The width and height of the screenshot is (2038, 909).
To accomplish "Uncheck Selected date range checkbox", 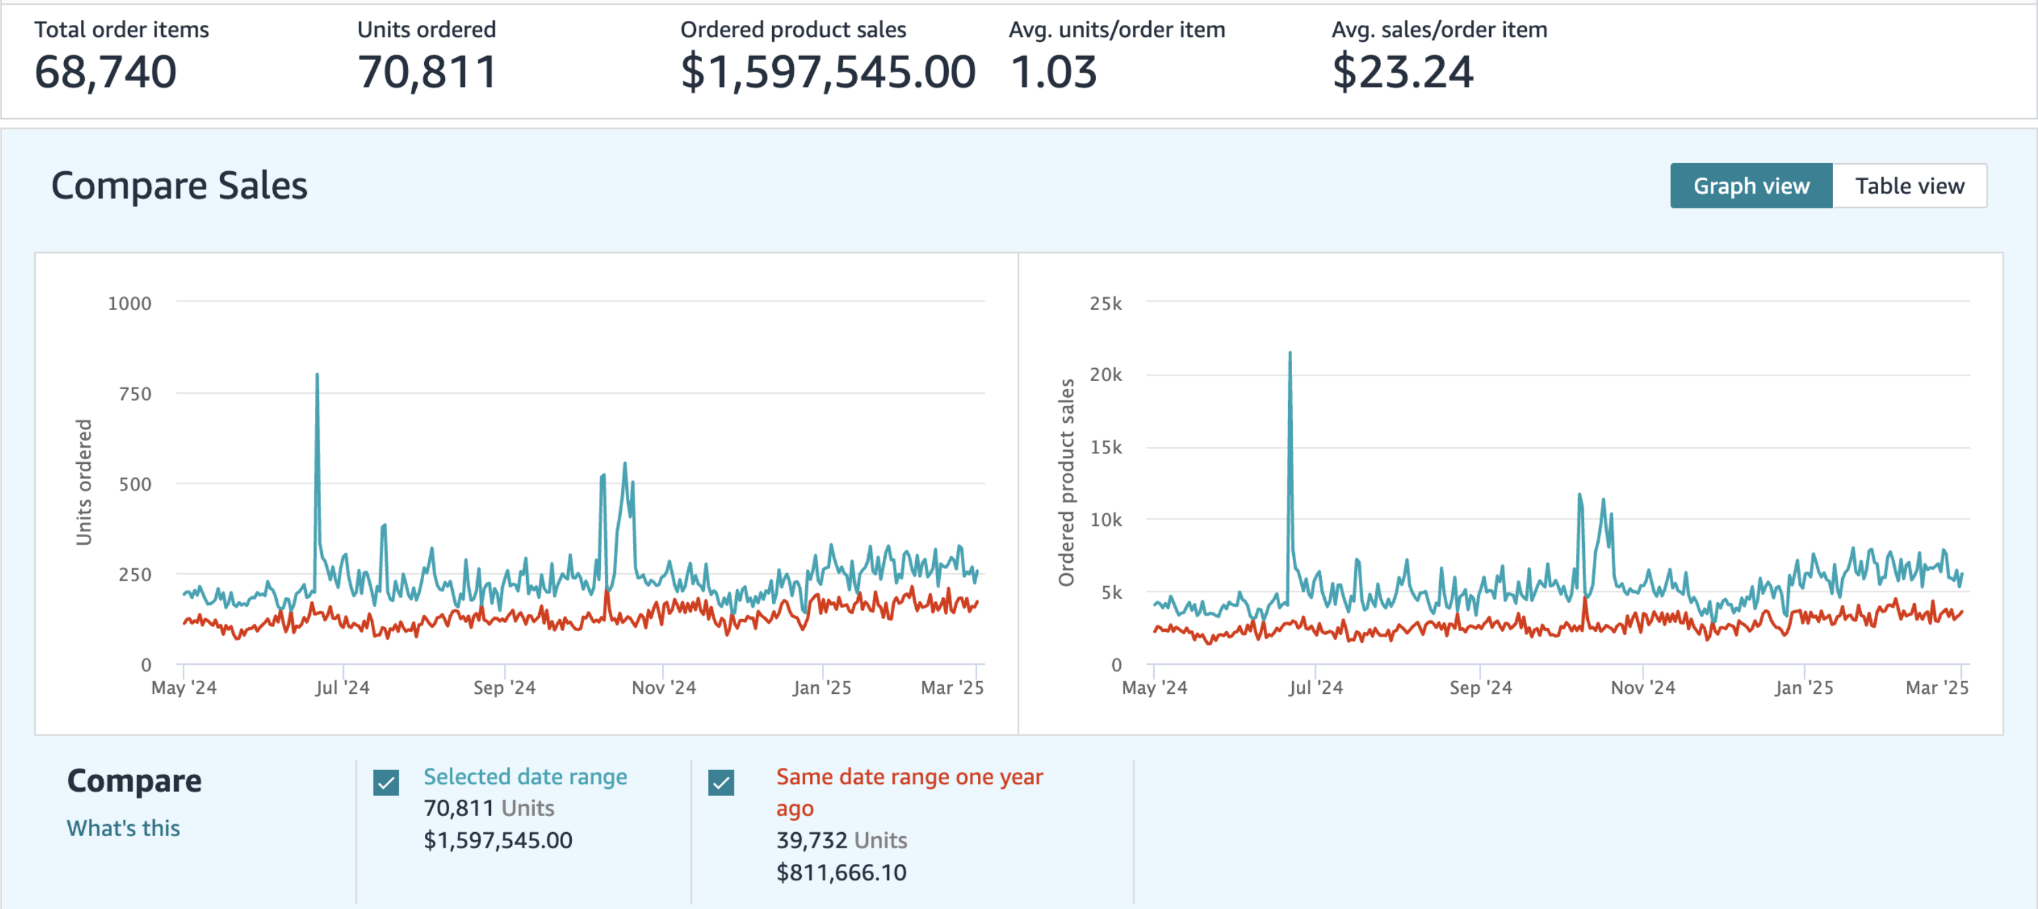I will 386,782.
